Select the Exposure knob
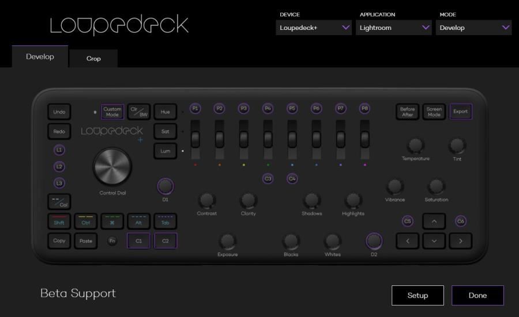Image resolution: width=519 pixels, height=317 pixels. [227, 242]
